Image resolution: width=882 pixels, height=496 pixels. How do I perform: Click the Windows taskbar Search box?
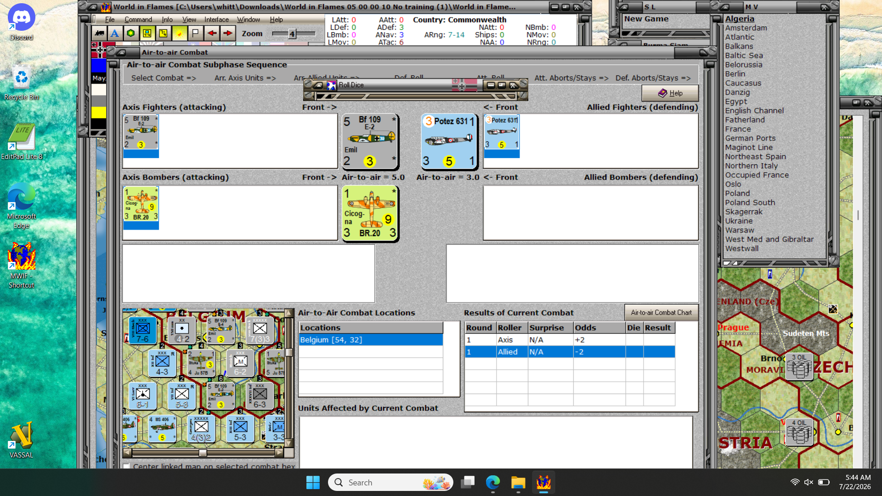pyautogui.click(x=390, y=482)
